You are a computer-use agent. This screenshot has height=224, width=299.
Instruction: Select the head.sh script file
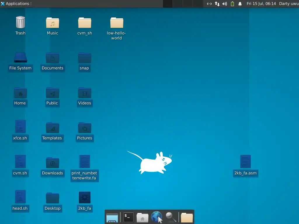click(x=20, y=197)
